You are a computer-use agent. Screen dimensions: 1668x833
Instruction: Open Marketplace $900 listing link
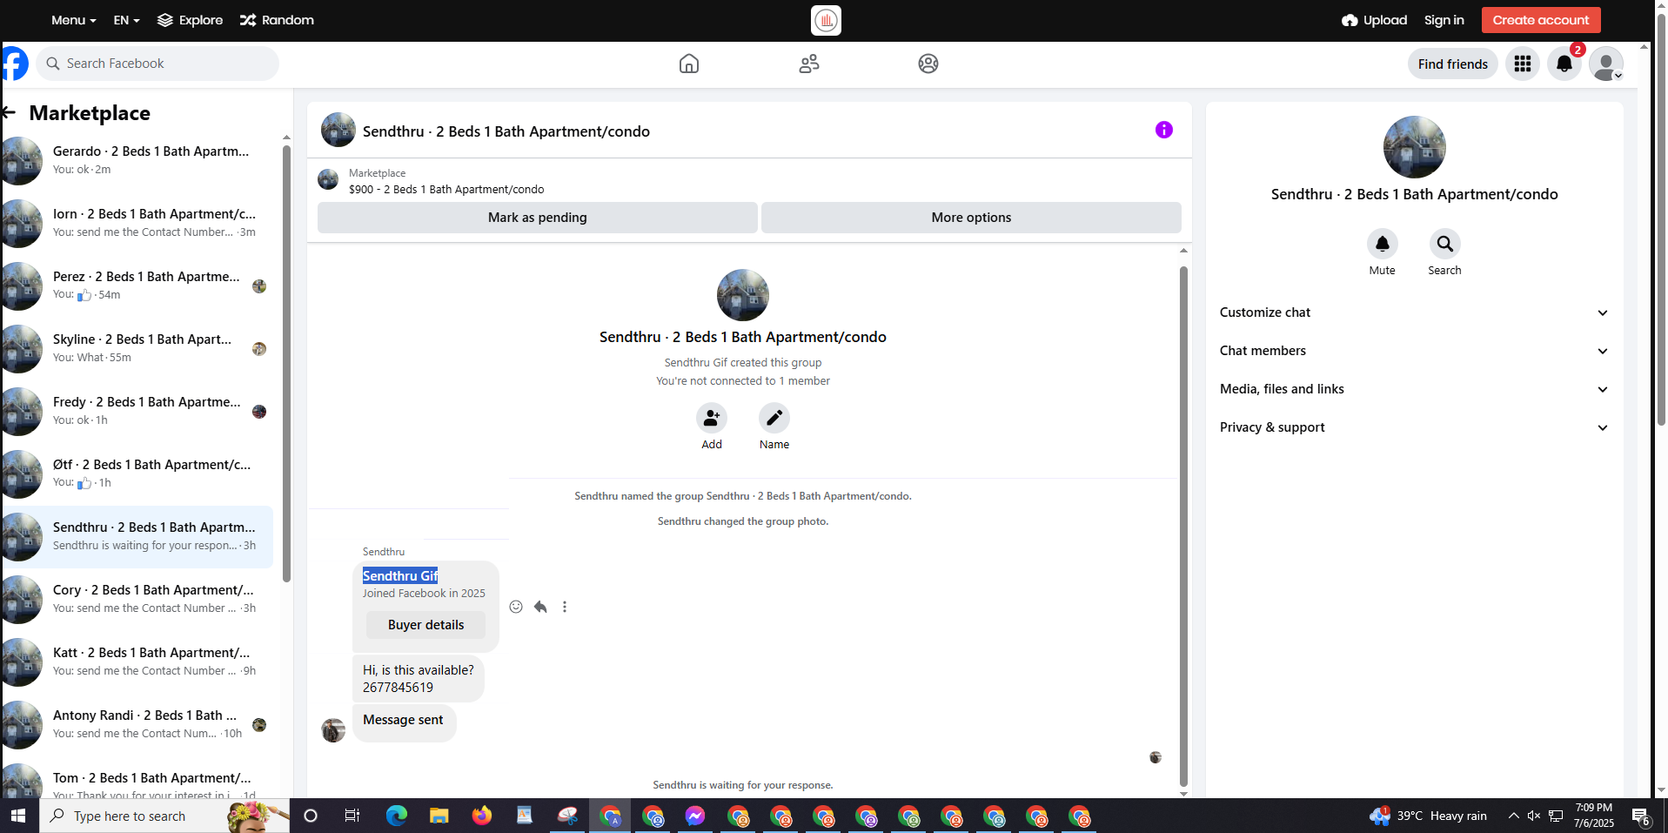(x=446, y=190)
